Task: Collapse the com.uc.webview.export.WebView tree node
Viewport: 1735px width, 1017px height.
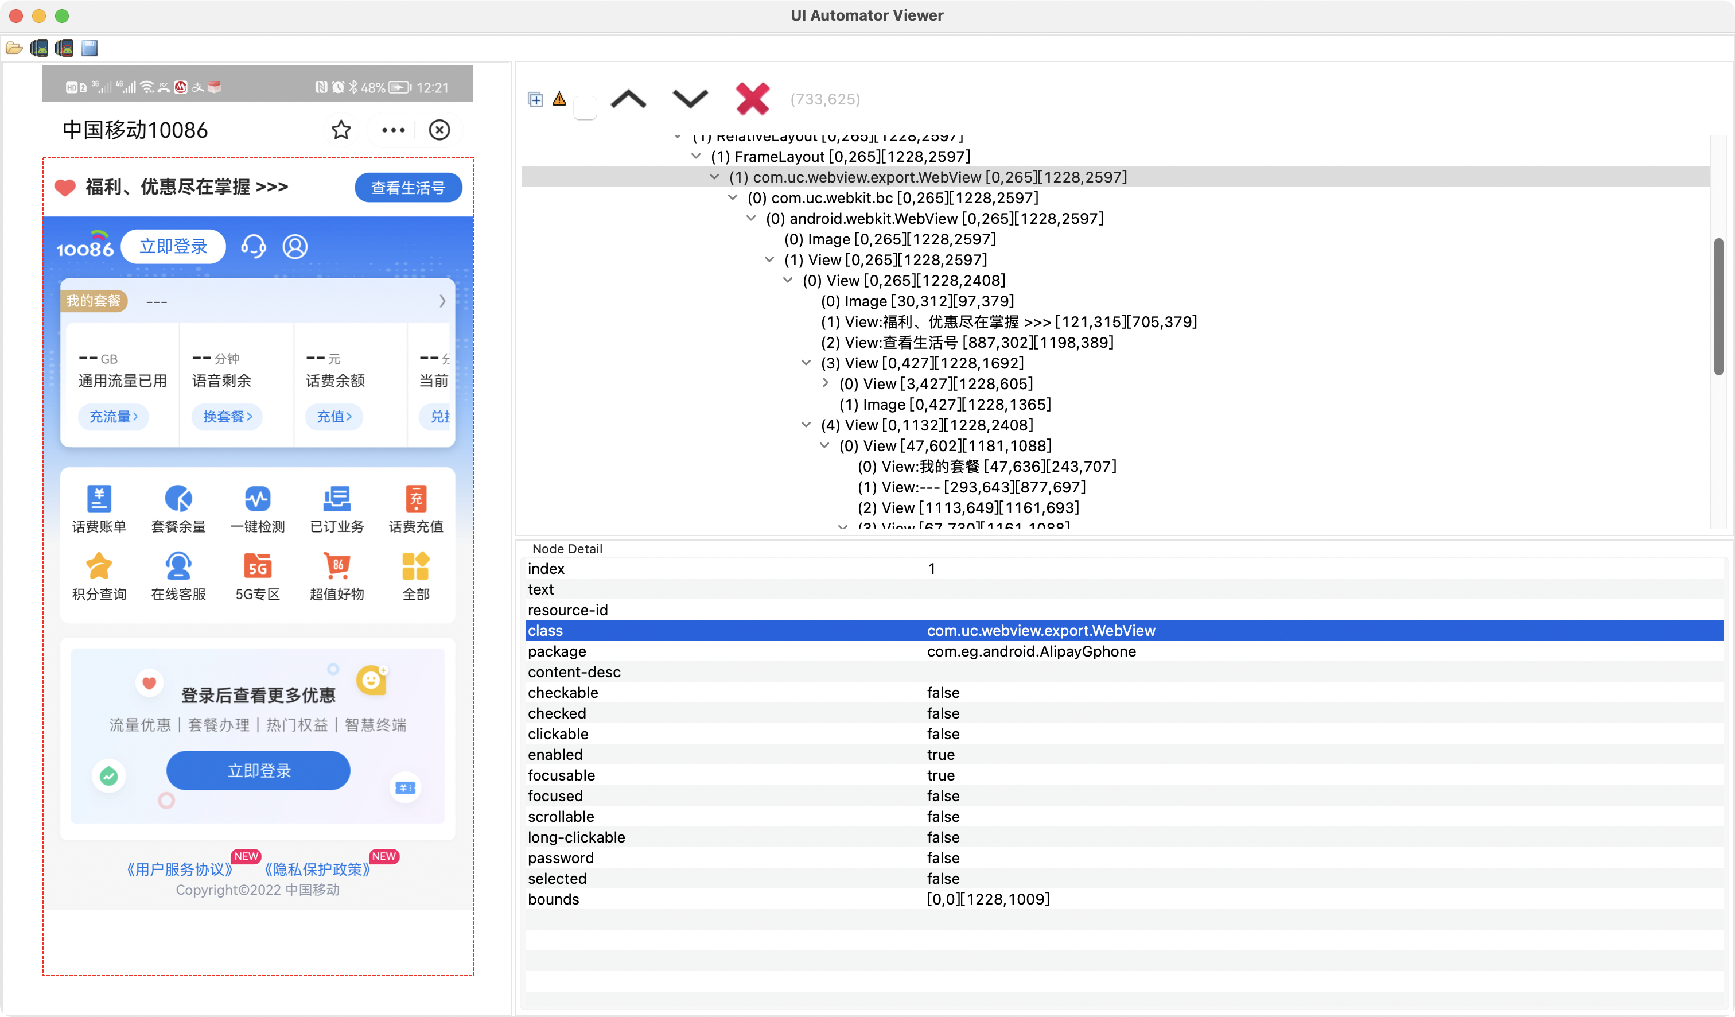Action: pos(715,178)
